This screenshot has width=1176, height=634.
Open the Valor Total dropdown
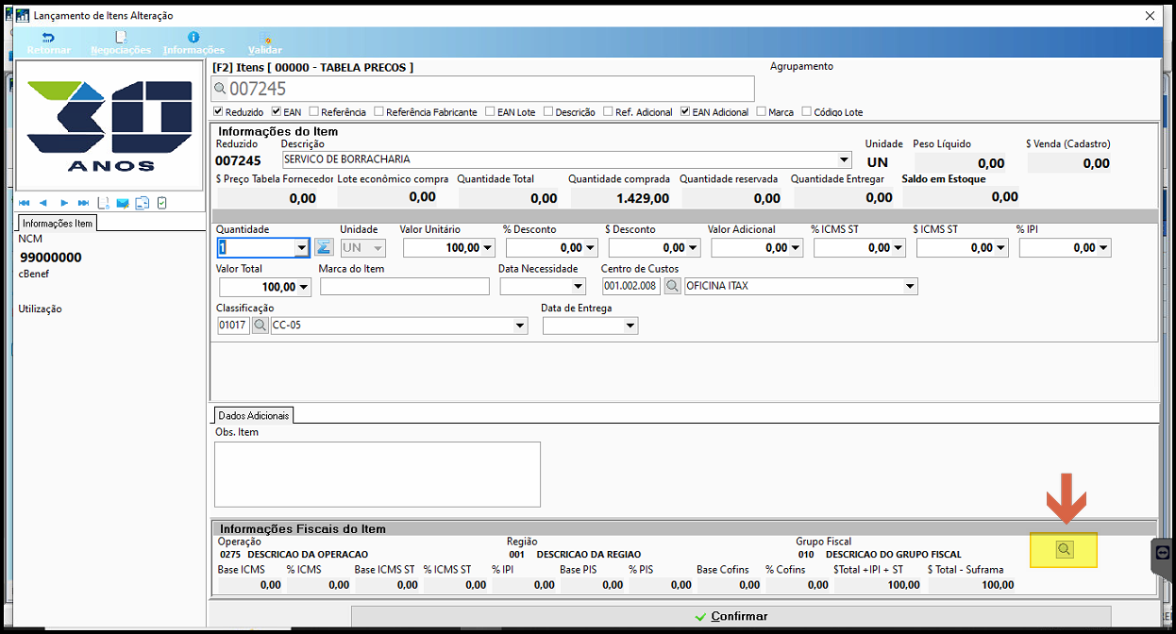[x=303, y=287]
